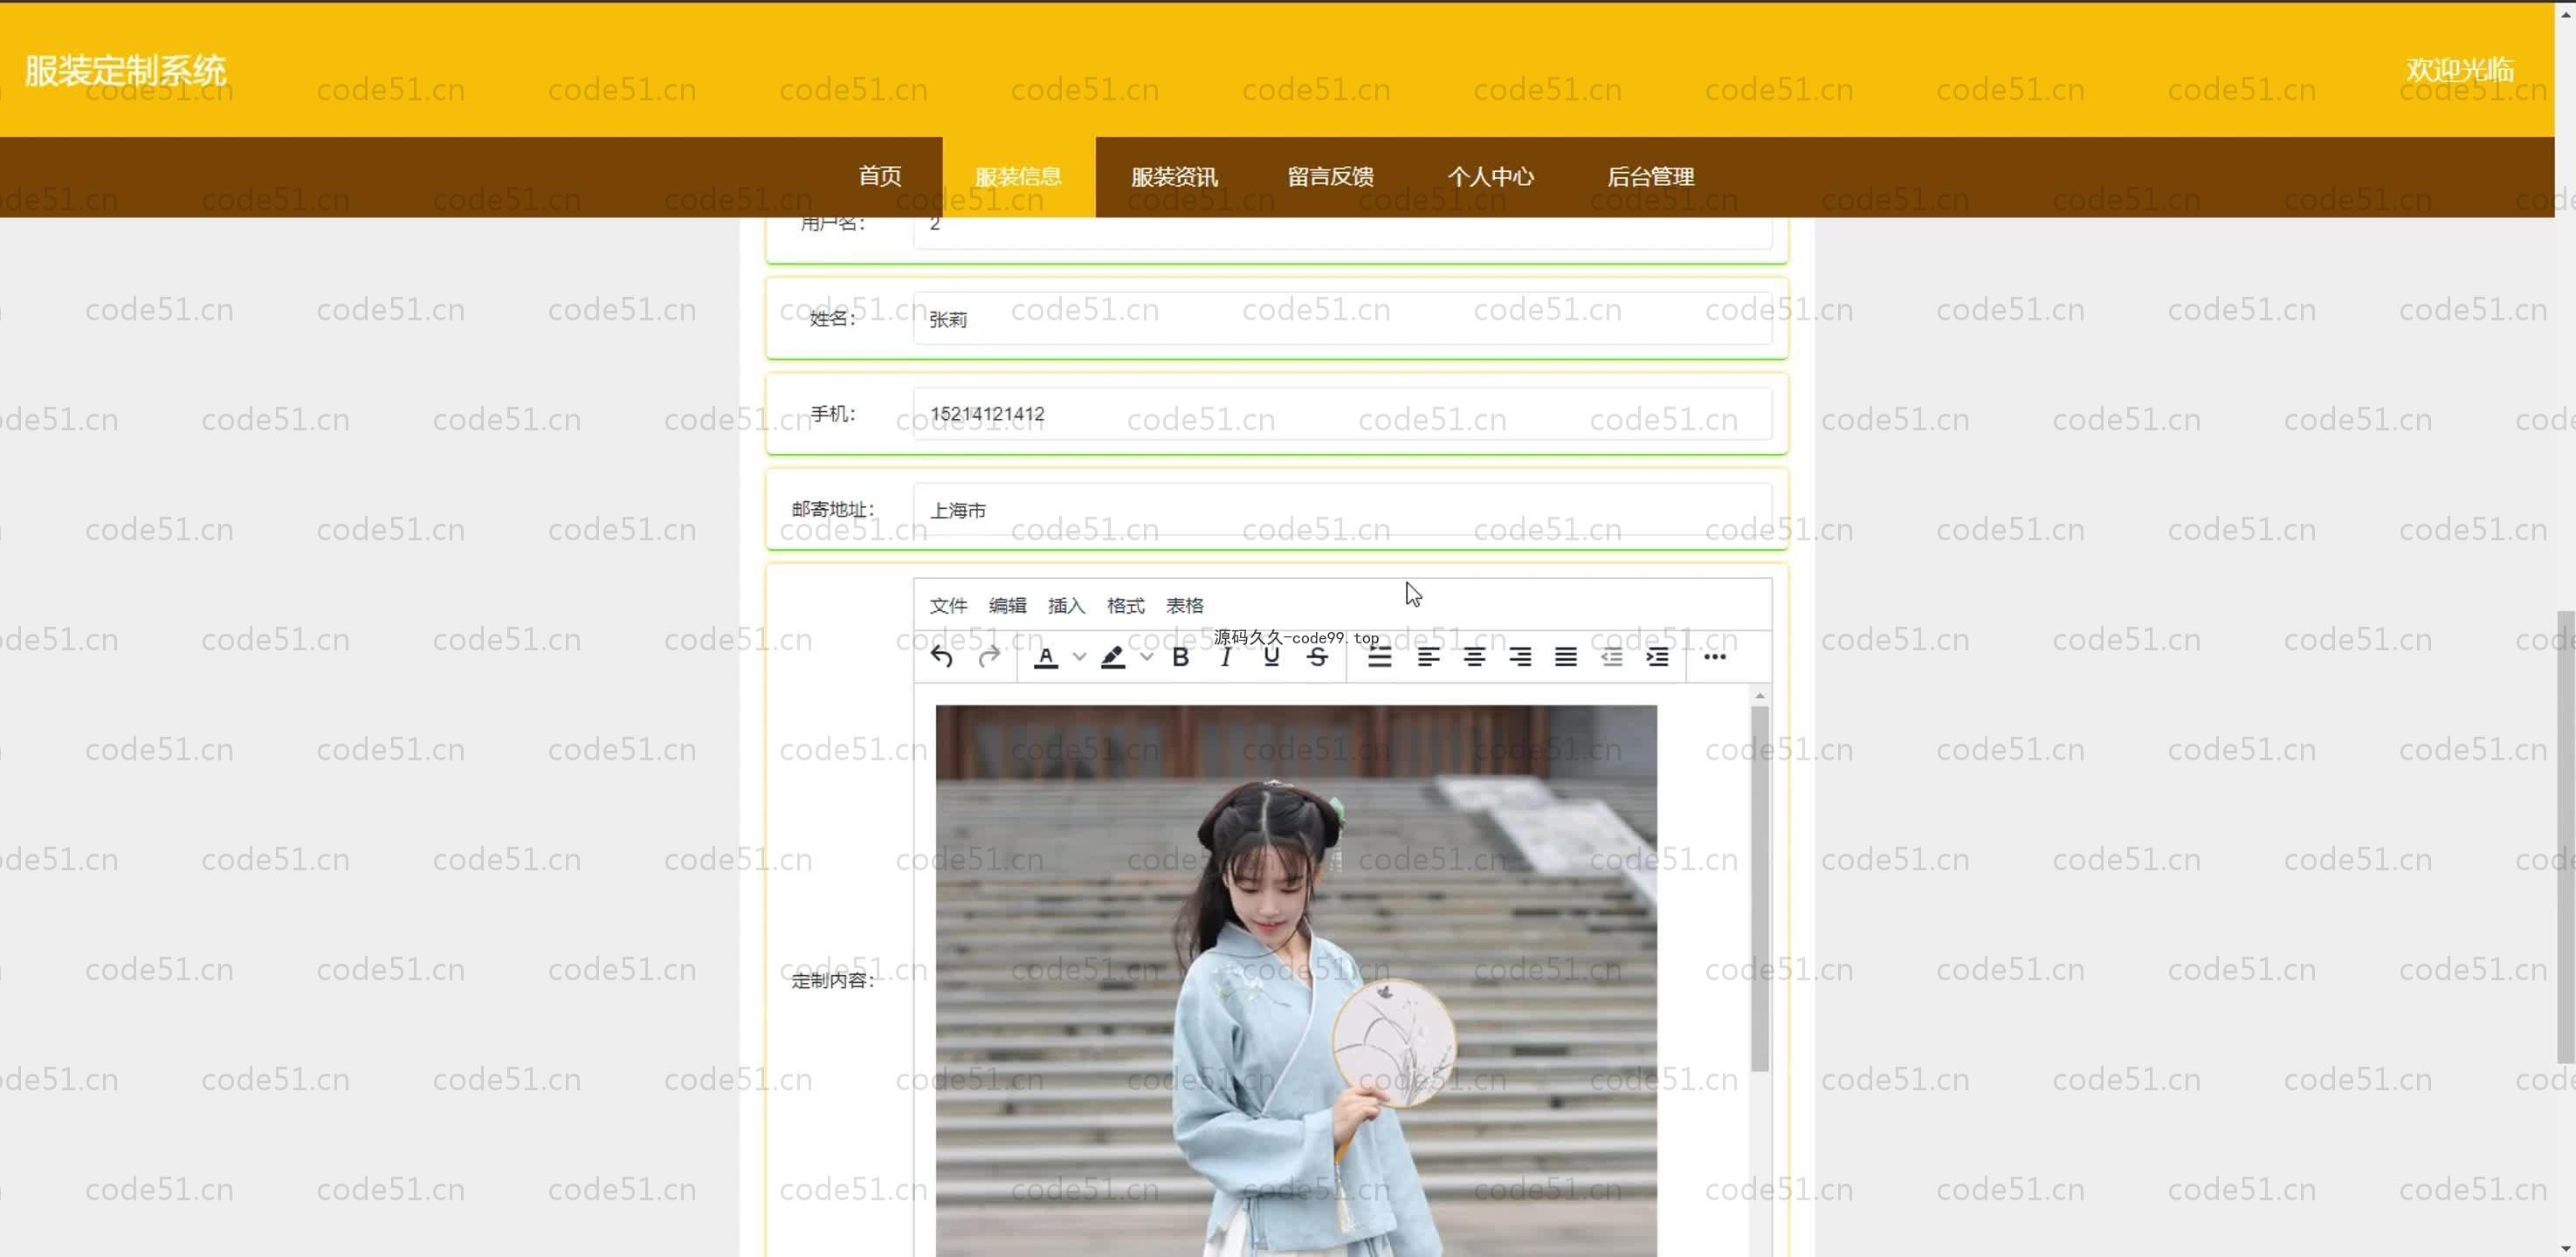The image size is (2576, 1257).
Task: Click the redo arrow icon
Action: [989, 657]
